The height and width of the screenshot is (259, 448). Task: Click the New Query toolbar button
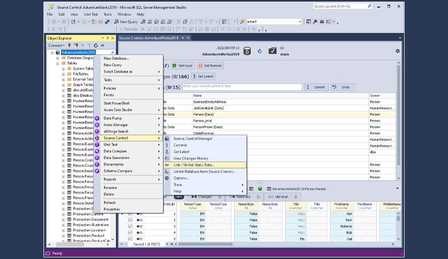126,22
